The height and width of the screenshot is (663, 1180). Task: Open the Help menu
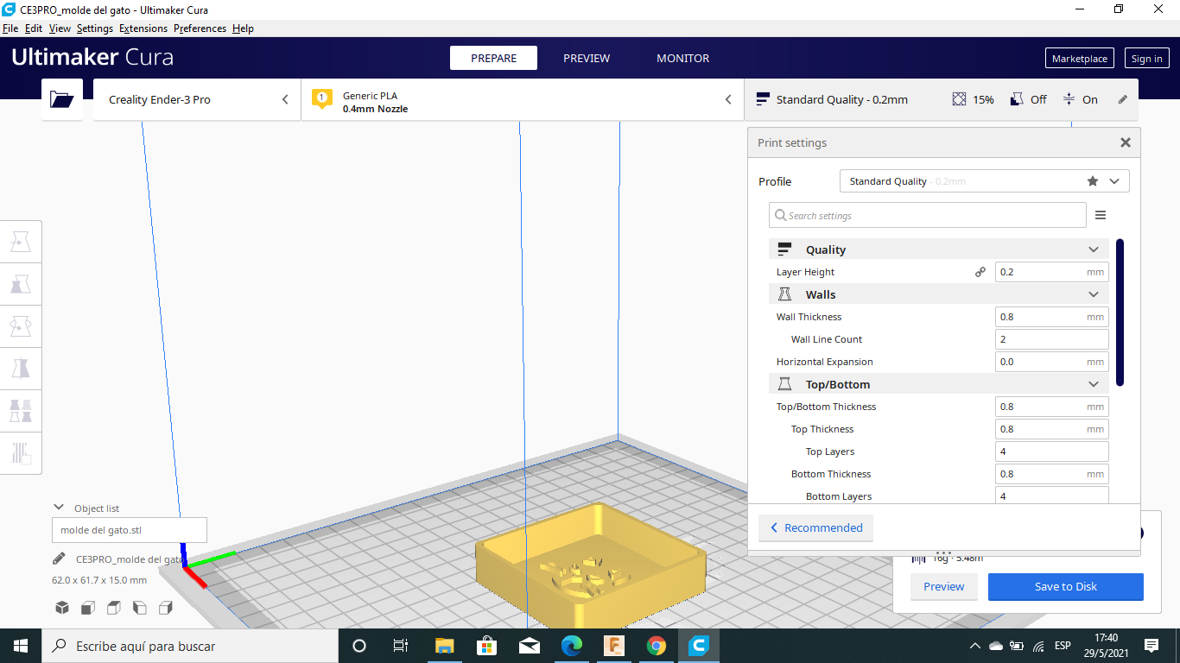(x=243, y=28)
